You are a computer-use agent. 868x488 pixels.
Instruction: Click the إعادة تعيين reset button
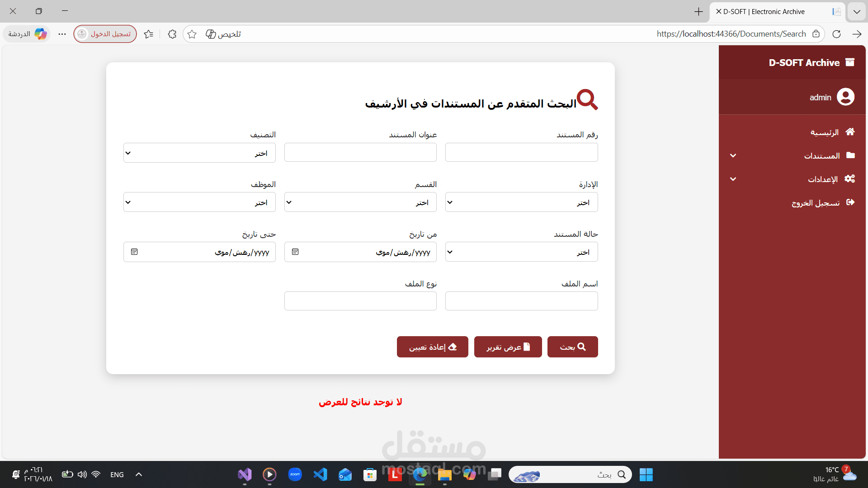point(432,347)
